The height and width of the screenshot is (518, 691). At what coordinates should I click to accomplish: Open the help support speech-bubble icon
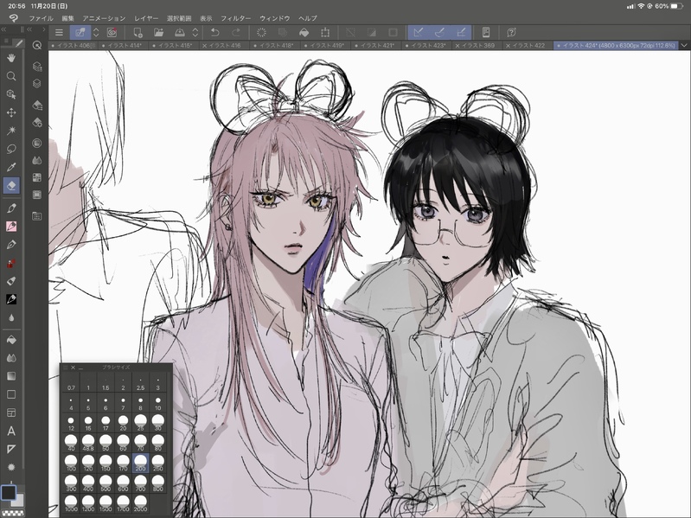pyautogui.click(x=511, y=32)
